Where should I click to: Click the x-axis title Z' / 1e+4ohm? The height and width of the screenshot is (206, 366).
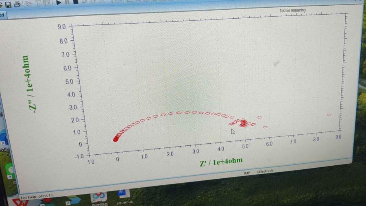[221, 162]
